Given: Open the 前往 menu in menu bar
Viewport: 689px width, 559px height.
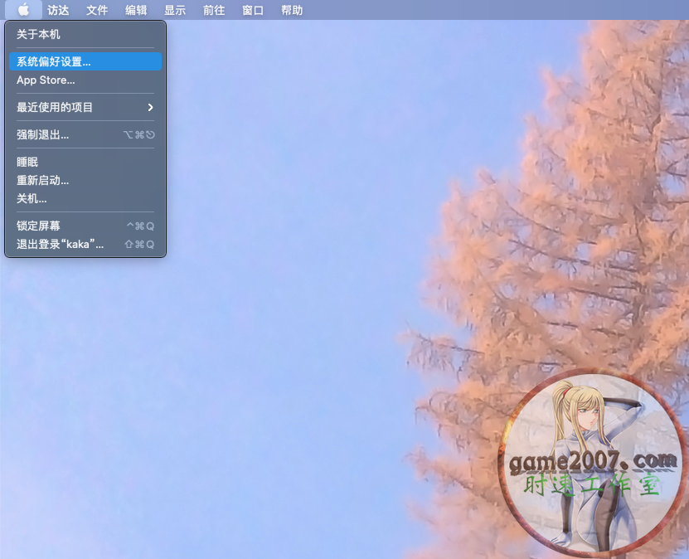Looking at the screenshot, I should 214,10.
